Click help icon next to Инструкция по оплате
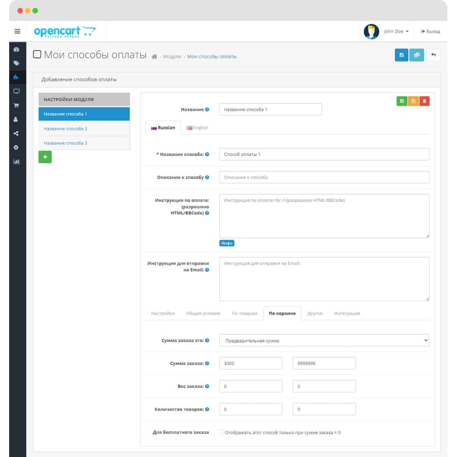The image size is (457, 457). (x=207, y=213)
